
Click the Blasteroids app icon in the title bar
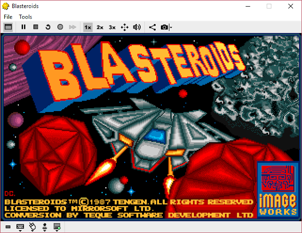pyautogui.click(x=6, y=6)
